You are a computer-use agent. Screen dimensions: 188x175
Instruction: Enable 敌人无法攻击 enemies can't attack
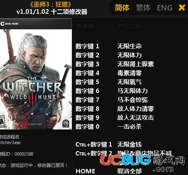136,118
